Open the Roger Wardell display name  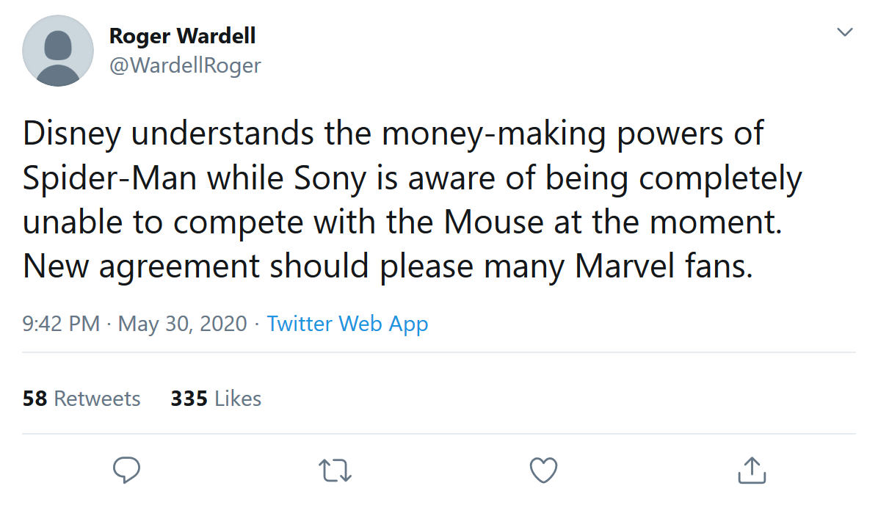[182, 35]
